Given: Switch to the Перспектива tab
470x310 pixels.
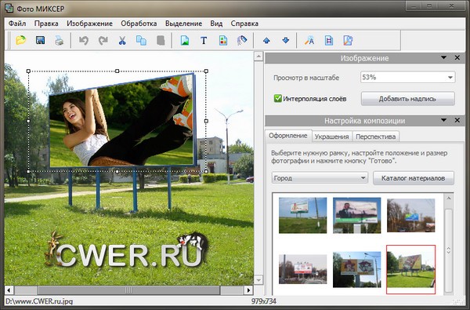Looking at the screenshot, I should (x=375, y=137).
